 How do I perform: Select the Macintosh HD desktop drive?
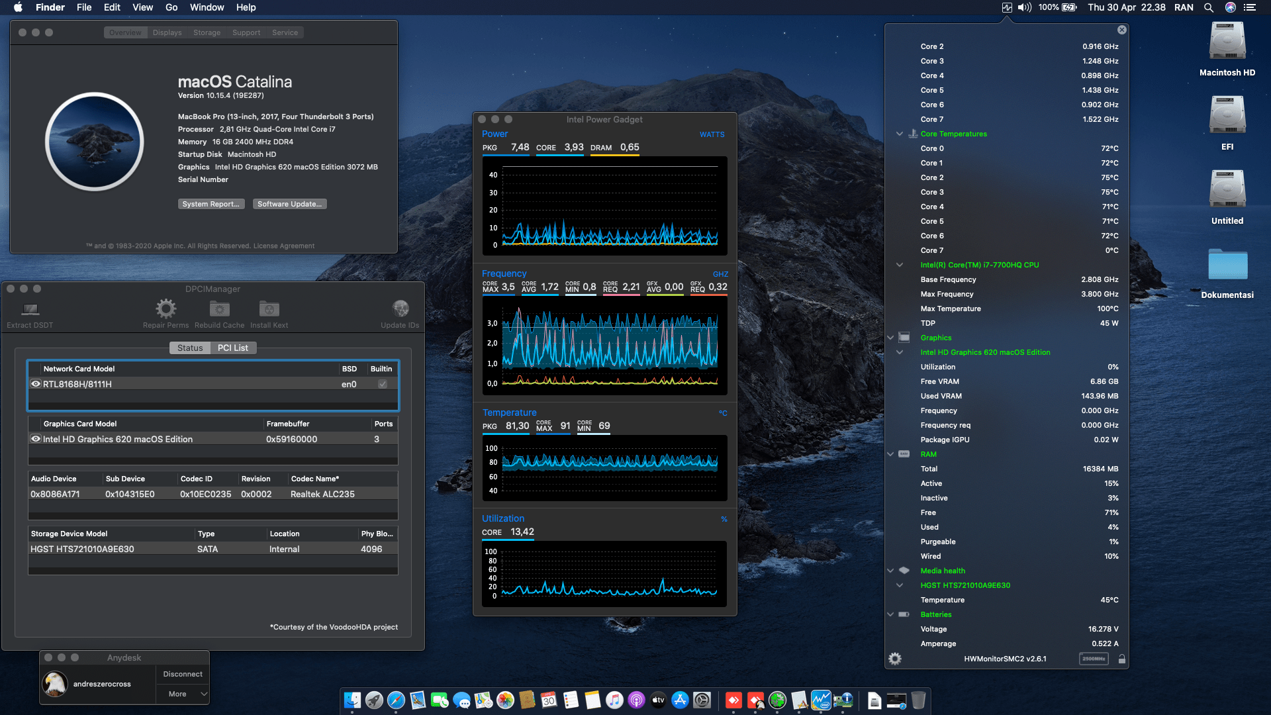tap(1227, 50)
